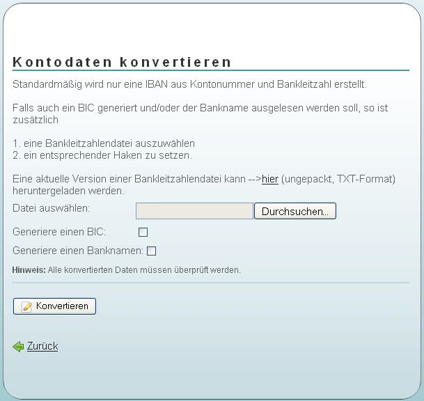
Task: Click list item 'ein entsprechender Haken zu setzen'
Action: pyautogui.click(x=102, y=155)
